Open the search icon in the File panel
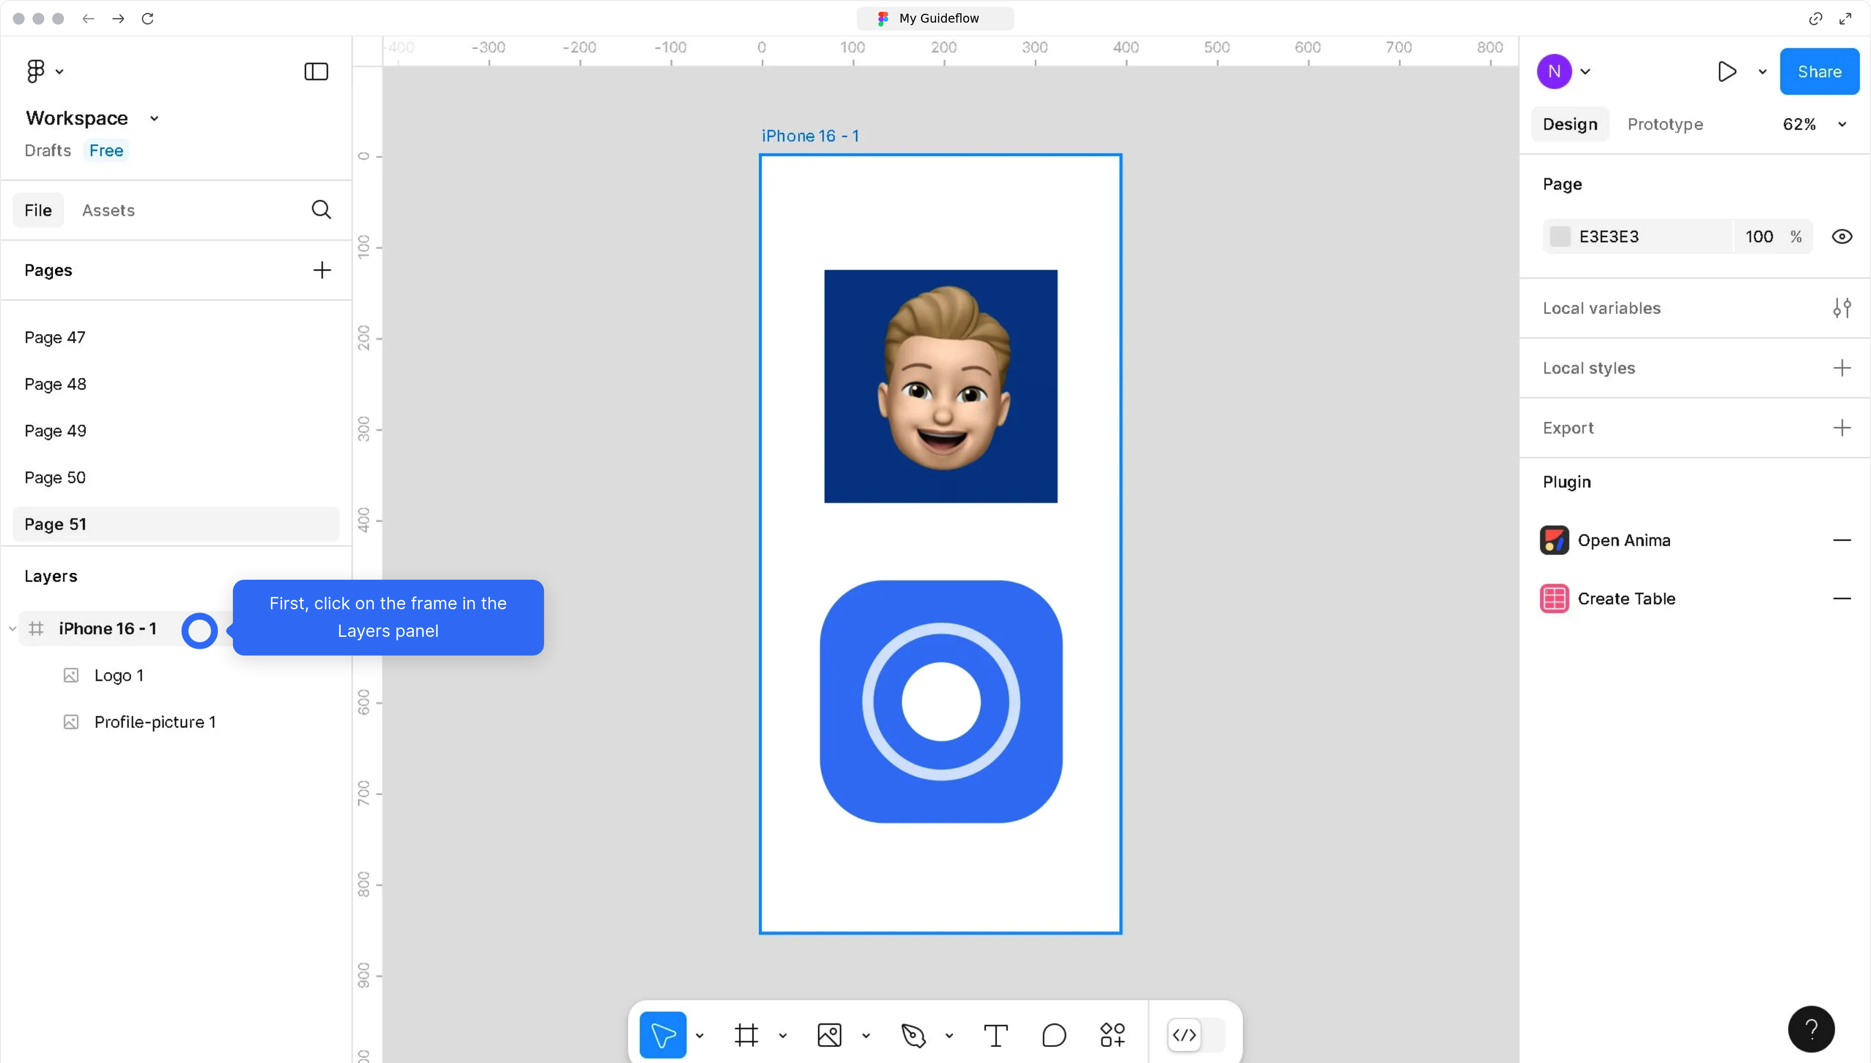1871x1063 pixels. (x=322, y=210)
